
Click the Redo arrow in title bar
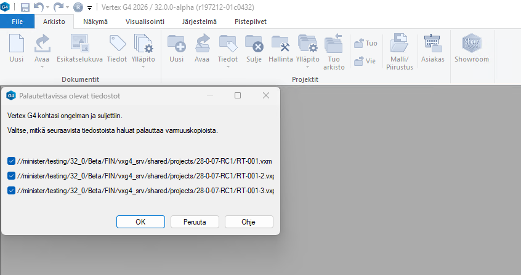[59, 7]
